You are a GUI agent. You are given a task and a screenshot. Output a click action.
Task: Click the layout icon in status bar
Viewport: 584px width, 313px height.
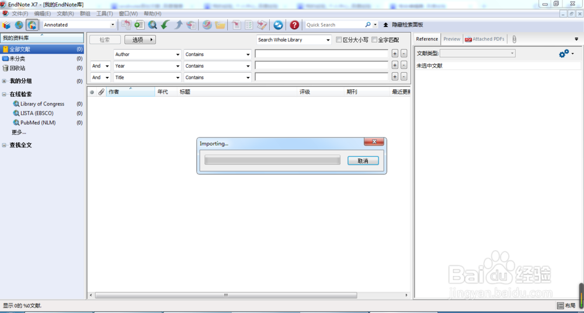point(560,305)
